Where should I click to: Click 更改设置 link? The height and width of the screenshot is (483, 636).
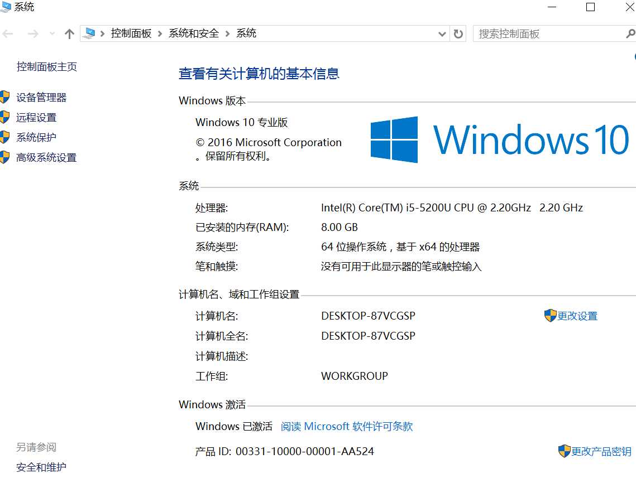[x=577, y=316]
